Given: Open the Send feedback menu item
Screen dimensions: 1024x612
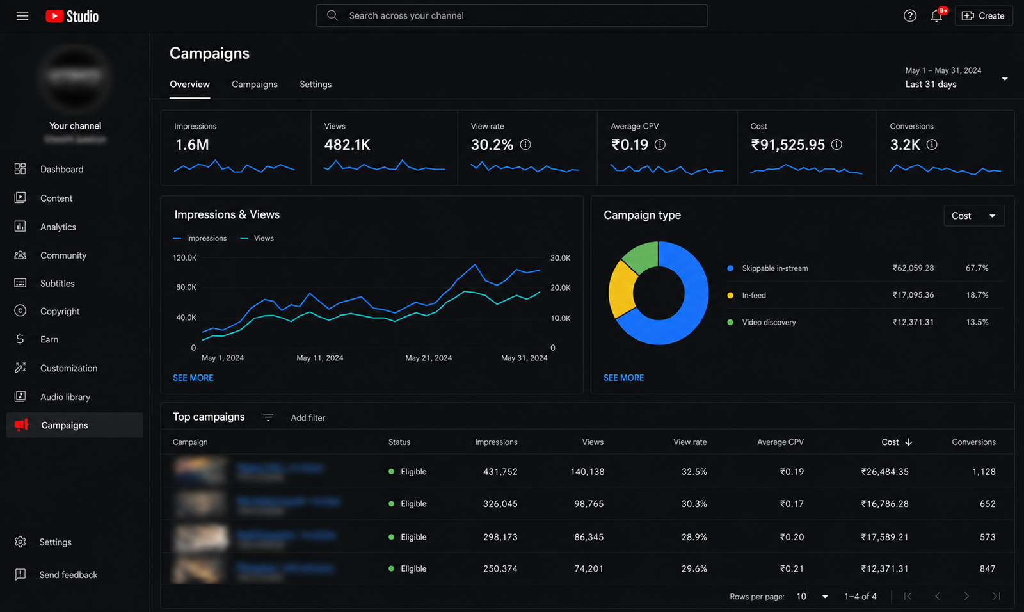Looking at the screenshot, I should [x=74, y=574].
